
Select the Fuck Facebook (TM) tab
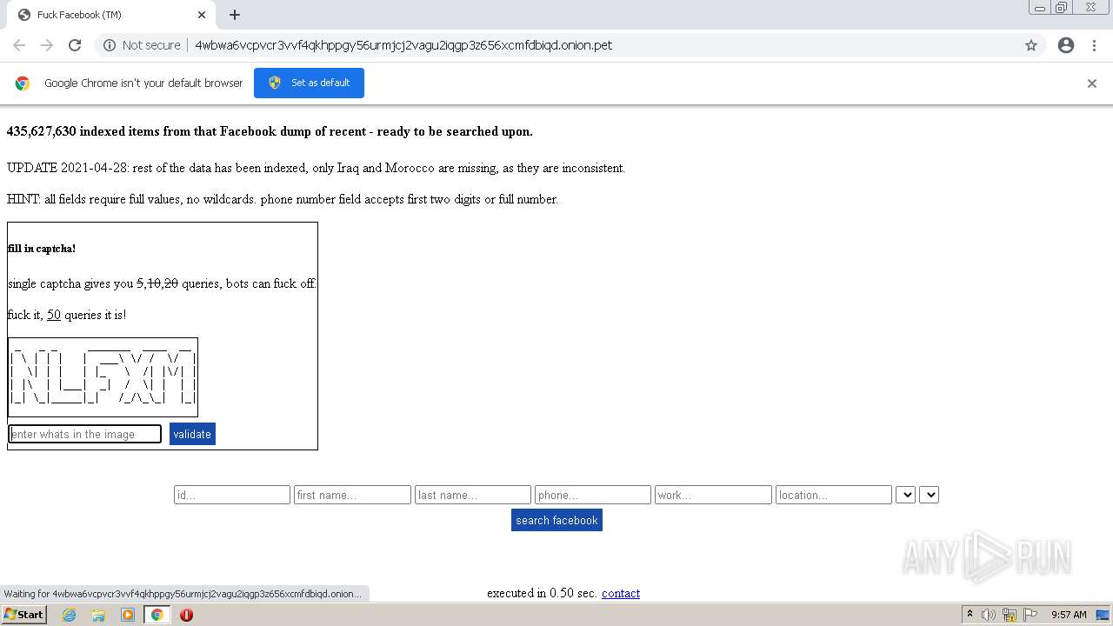109,15
